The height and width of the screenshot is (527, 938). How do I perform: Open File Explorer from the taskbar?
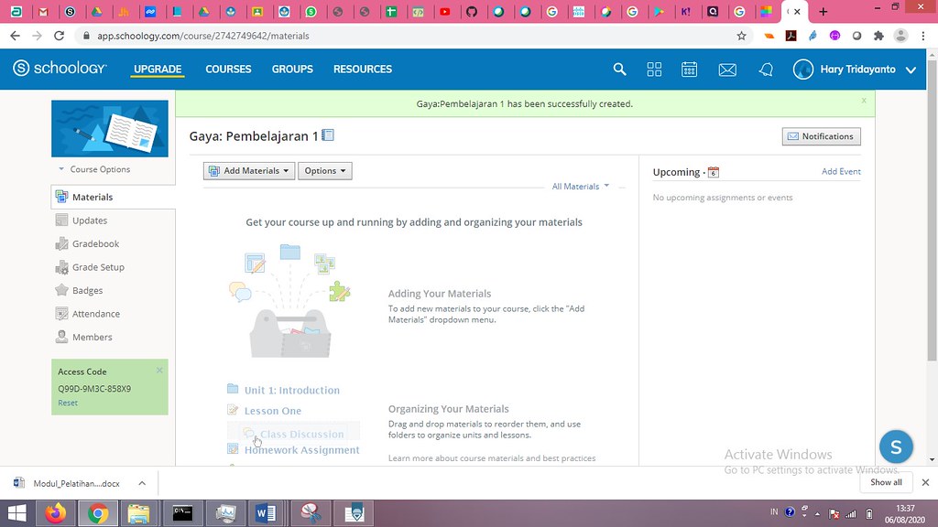pyautogui.click(x=138, y=513)
